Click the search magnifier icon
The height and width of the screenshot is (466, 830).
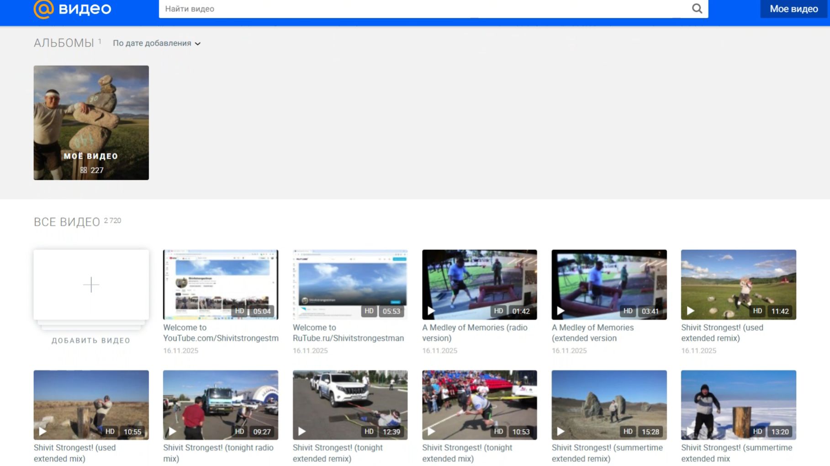(697, 9)
